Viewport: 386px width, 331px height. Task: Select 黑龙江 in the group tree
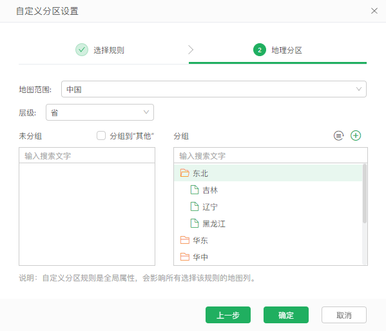coord(268,223)
